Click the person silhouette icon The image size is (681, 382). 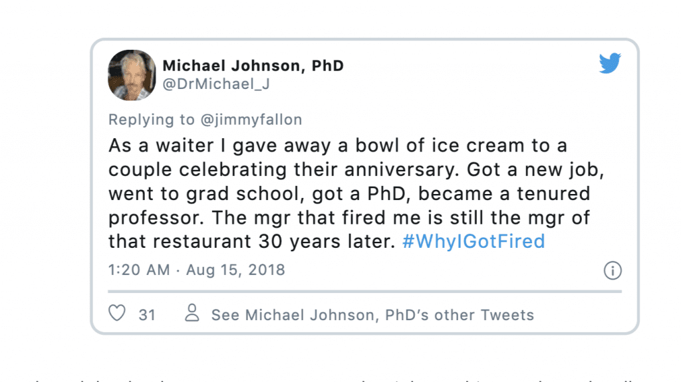192,313
